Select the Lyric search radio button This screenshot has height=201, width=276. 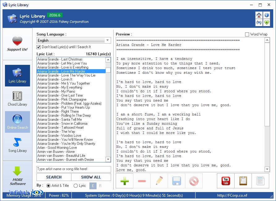tap(75, 186)
